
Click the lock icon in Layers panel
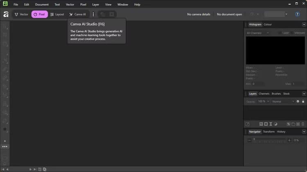click(x=303, y=101)
